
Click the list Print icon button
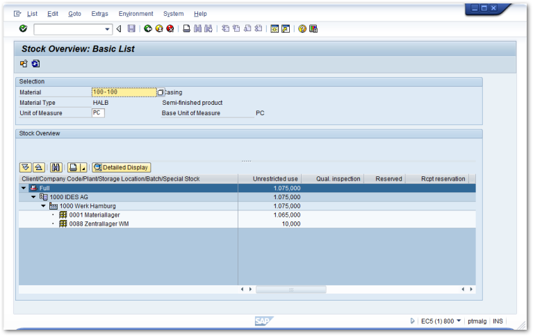tap(73, 167)
